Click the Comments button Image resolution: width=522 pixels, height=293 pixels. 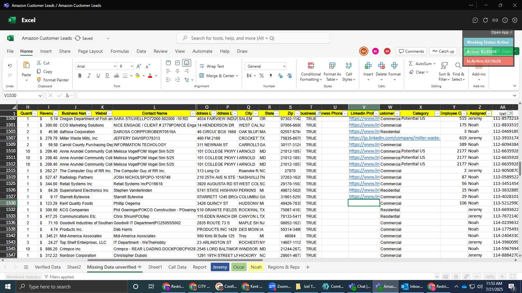point(411,51)
